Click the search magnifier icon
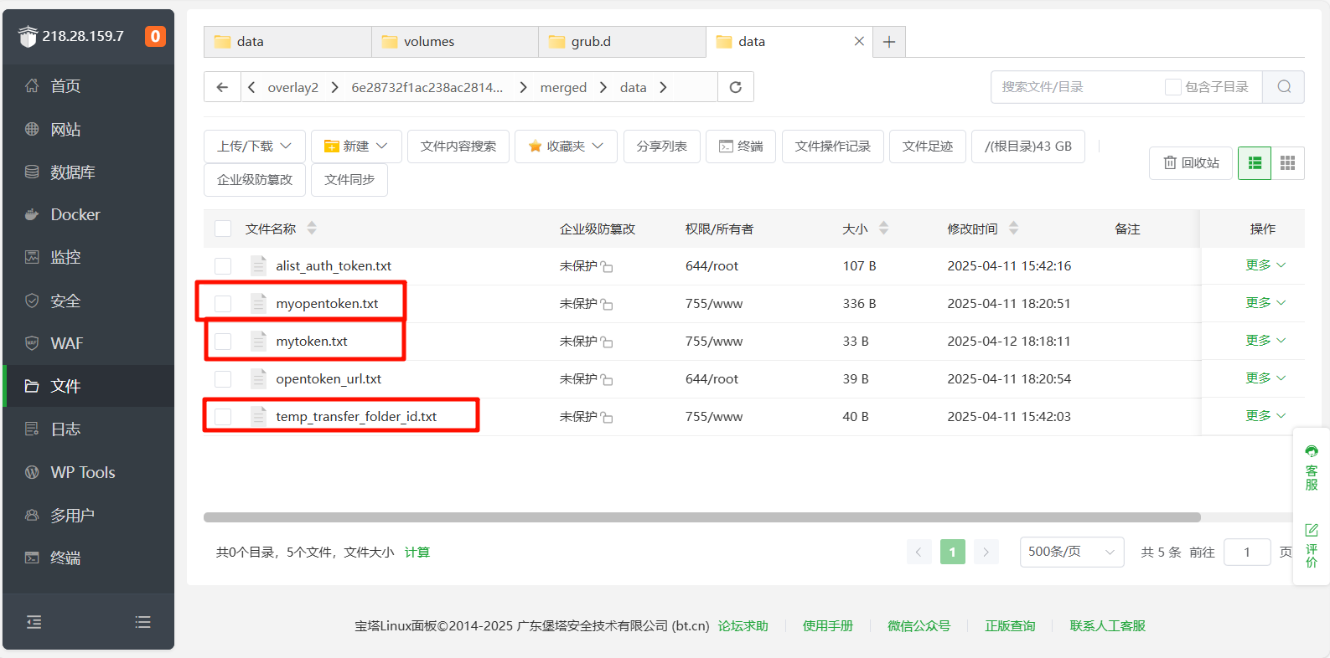1330x658 pixels. point(1284,87)
